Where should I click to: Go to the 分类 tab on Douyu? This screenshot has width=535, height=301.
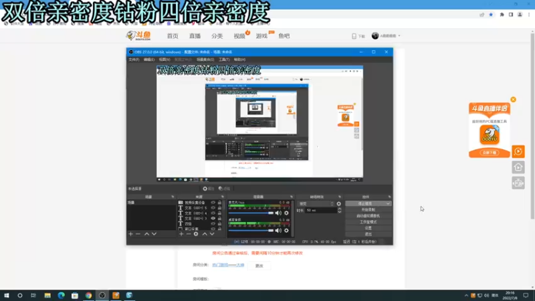[x=217, y=36]
